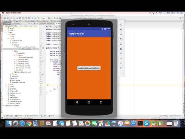The height and width of the screenshot is (139, 185).
Task: Click macOS Spotlight search icon in menu bar
Action: [178, 13]
